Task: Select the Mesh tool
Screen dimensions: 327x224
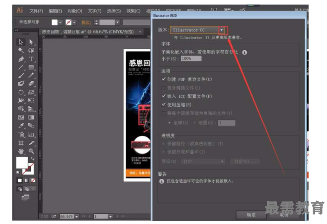Action: click(x=21, y=117)
